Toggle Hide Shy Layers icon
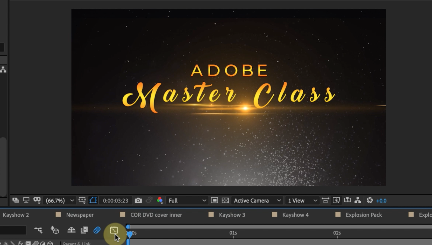 tap(71, 230)
